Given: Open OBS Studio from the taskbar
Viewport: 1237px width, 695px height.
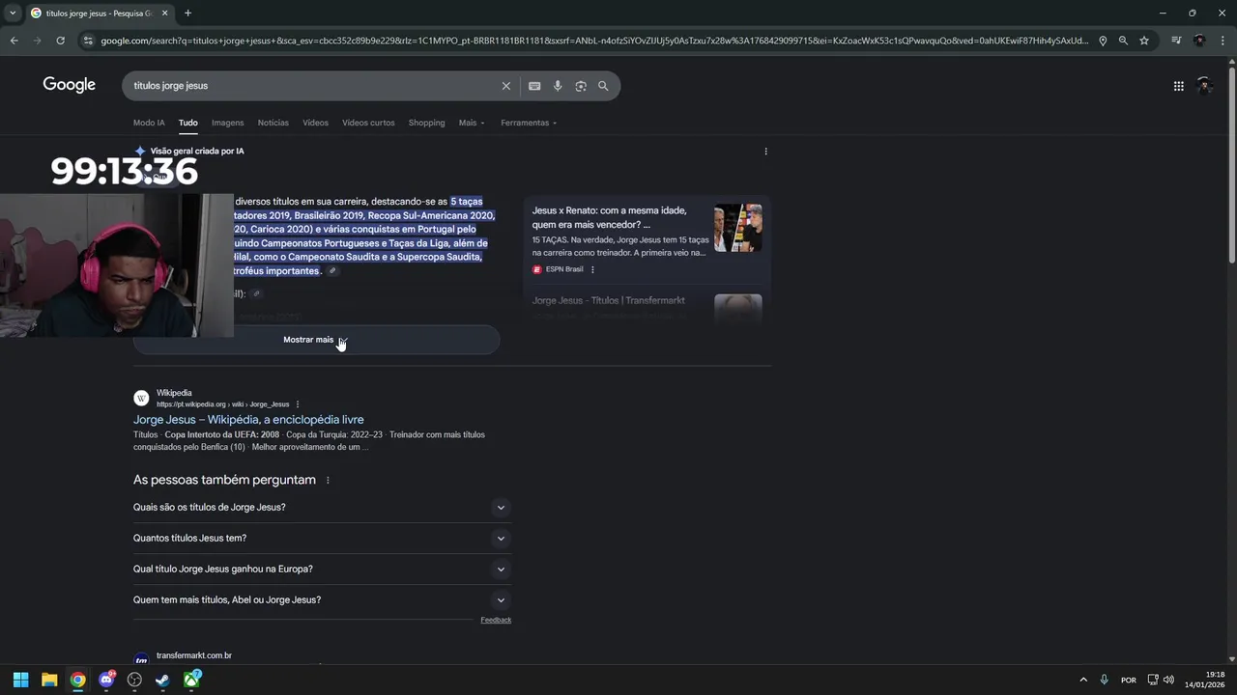Looking at the screenshot, I should click(x=134, y=680).
